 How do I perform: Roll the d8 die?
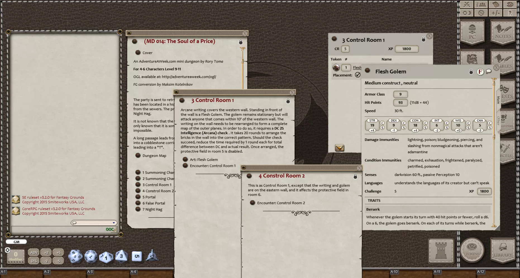121,256
